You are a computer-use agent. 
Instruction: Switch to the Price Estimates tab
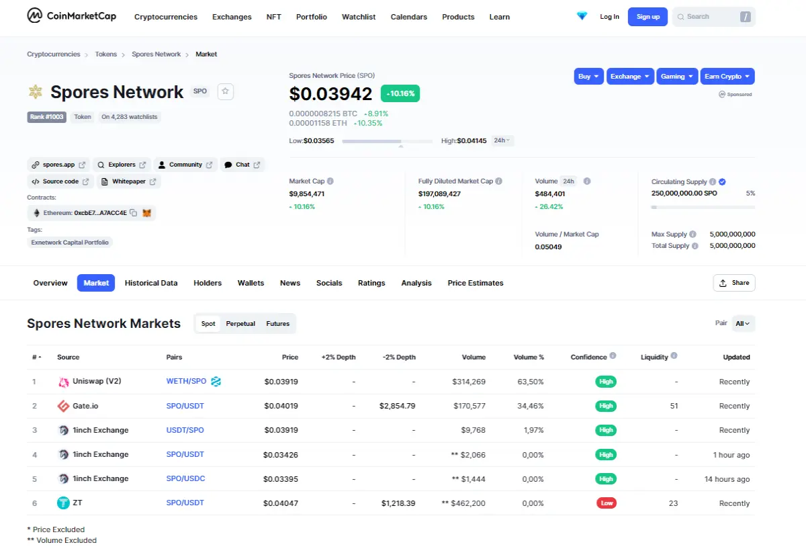(x=476, y=283)
